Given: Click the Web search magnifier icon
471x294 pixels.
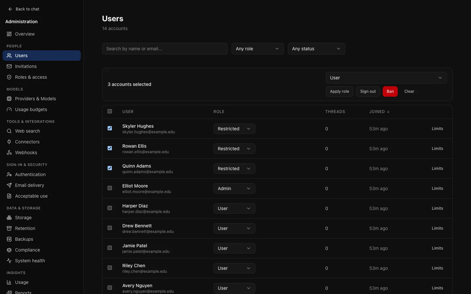Looking at the screenshot, I should pos(9,131).
